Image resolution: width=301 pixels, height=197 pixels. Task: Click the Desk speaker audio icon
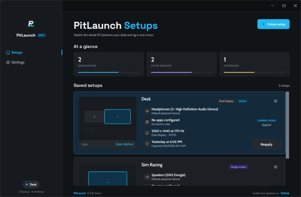[x=147, y=111]
